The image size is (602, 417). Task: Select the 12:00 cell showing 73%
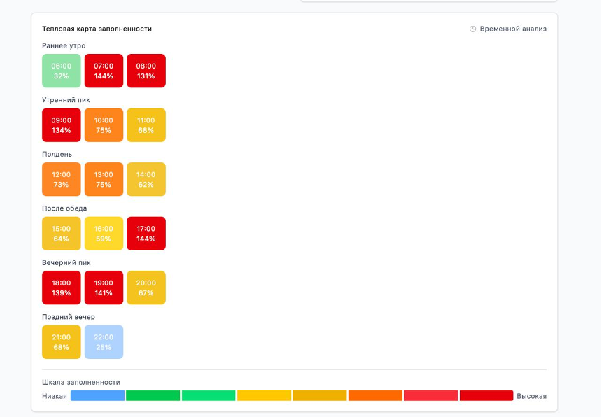tap(62, 179)
